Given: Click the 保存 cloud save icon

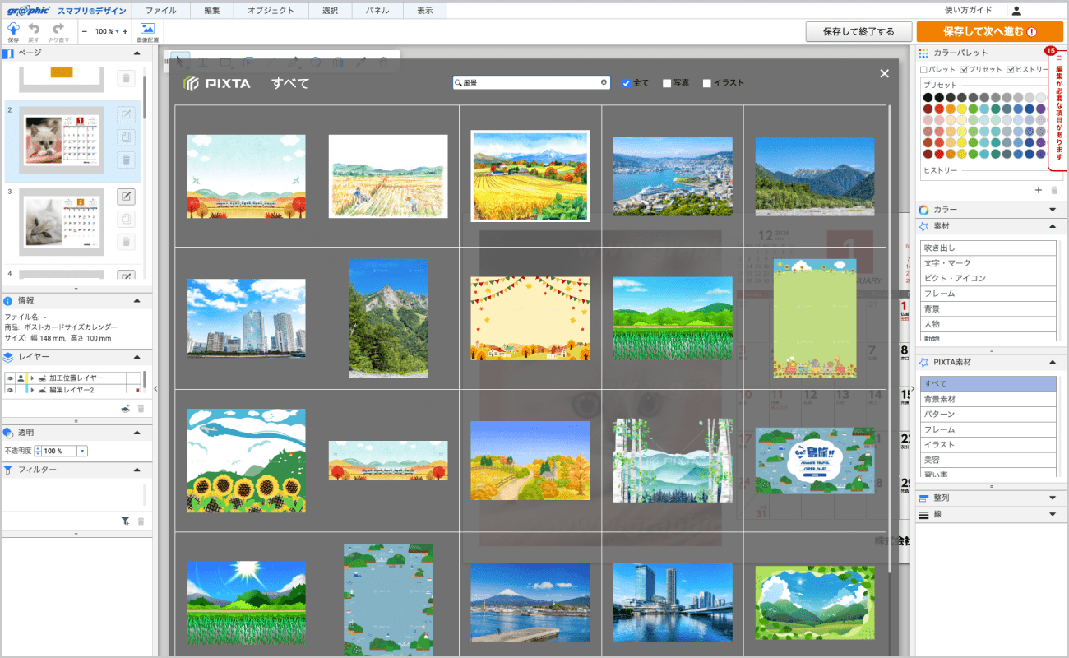Looking at the screenshot, I should pos(13,28).
